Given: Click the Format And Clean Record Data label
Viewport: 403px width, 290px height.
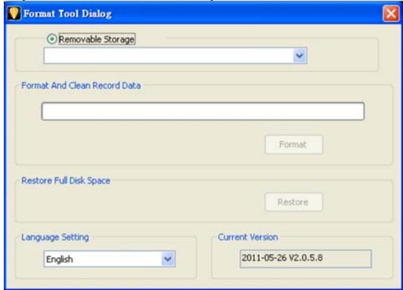Looking at the screenshot, I should point(81,85).
